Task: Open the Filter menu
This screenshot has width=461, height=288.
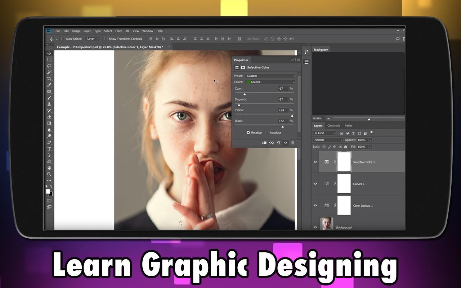Action: 118,31
